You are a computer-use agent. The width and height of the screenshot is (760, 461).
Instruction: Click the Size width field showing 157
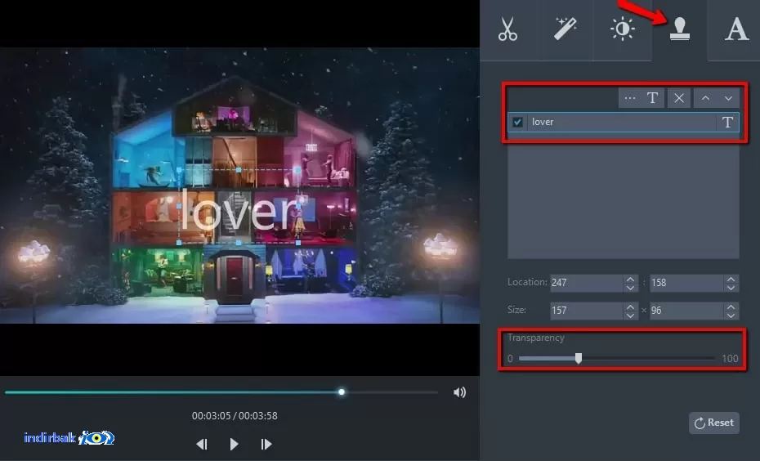[x=587, y=311]
